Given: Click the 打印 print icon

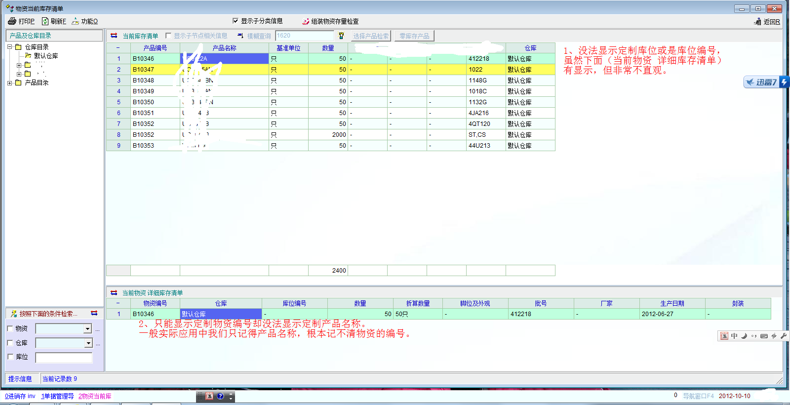Looking at the screenshot, I should (x=12, y=21).
